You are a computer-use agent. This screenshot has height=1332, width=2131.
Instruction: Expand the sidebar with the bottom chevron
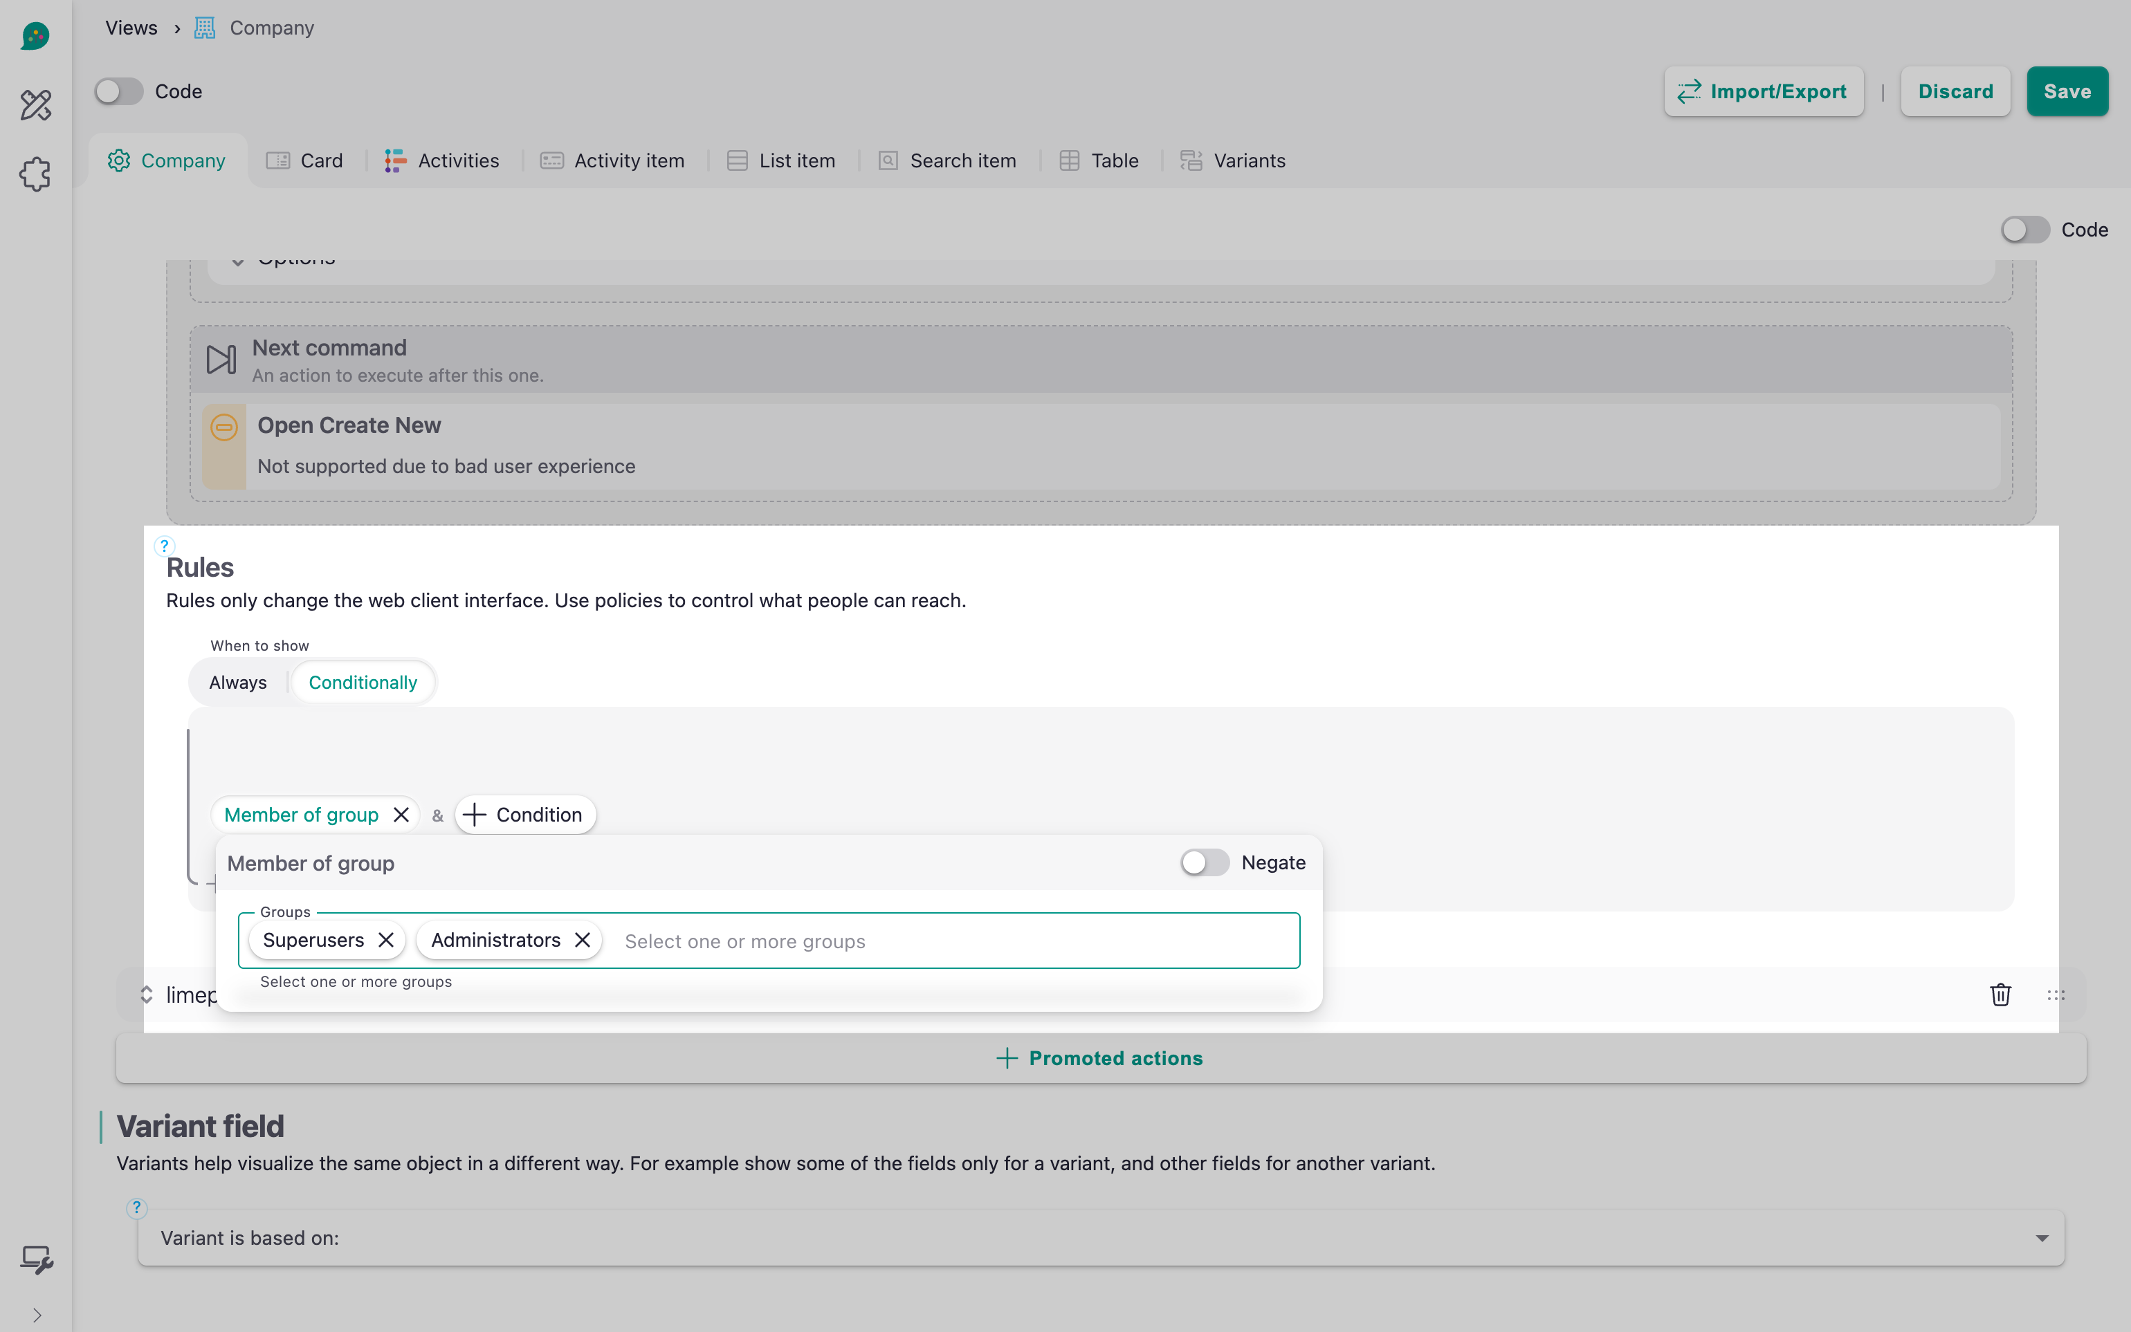point(36,1315)
